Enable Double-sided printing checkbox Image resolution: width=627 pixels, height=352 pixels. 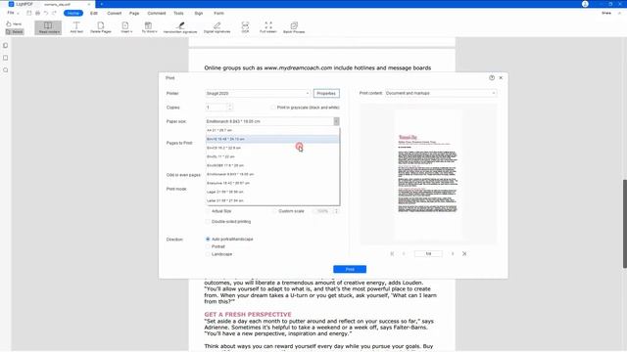(208, 222)
